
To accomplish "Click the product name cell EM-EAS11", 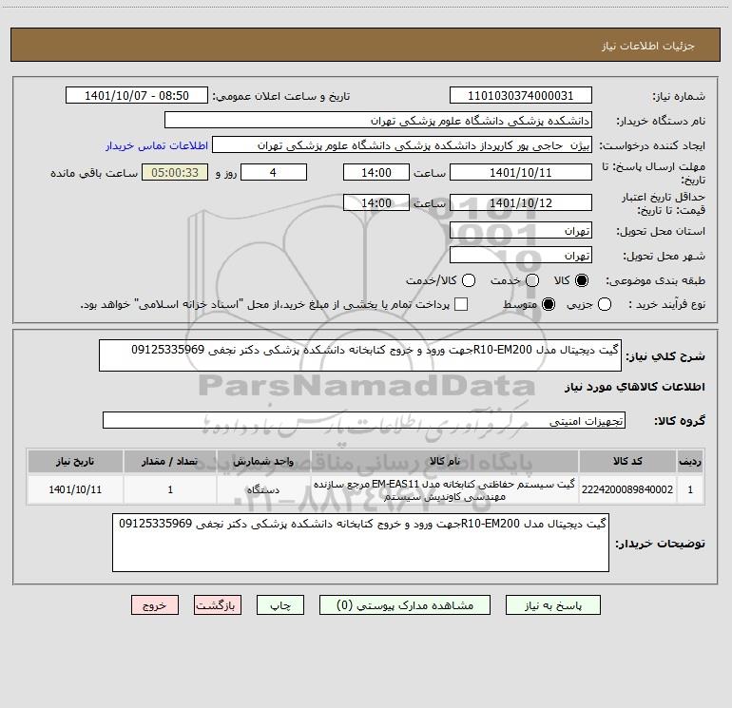I will (x=445, y=489).
